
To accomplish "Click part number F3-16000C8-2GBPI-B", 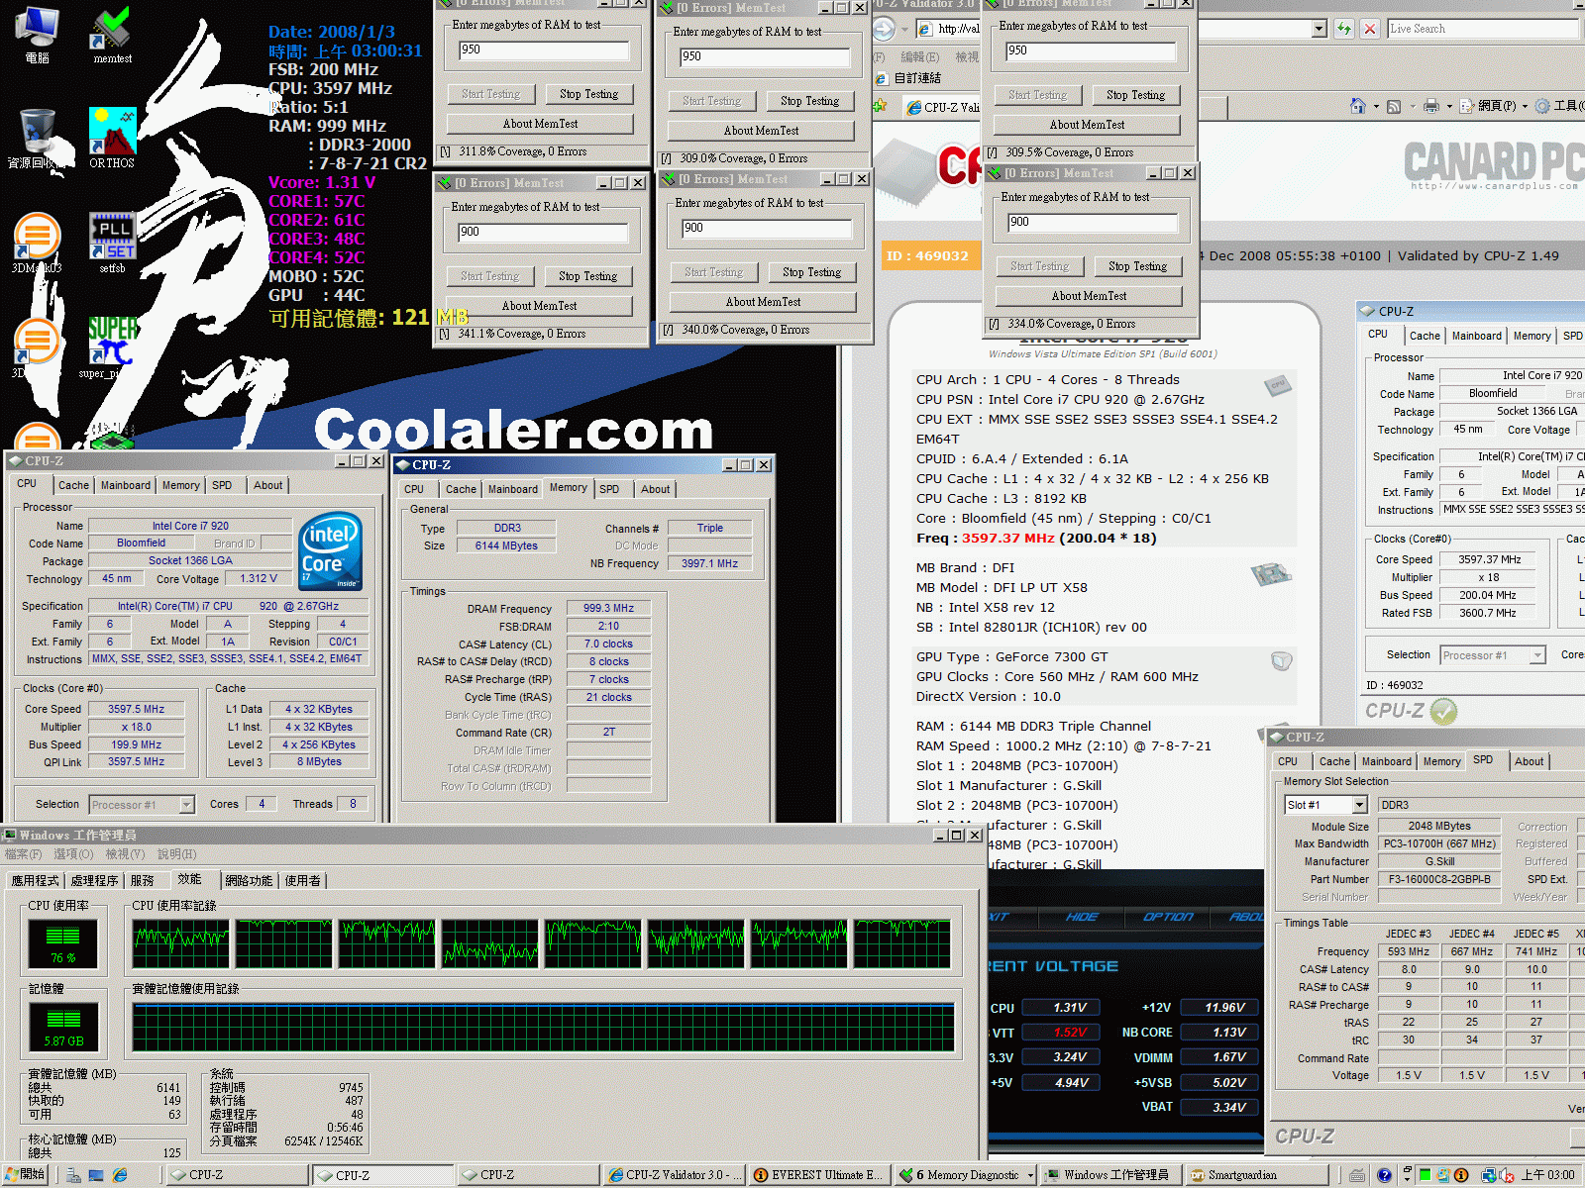I will tap(1438, 879).
